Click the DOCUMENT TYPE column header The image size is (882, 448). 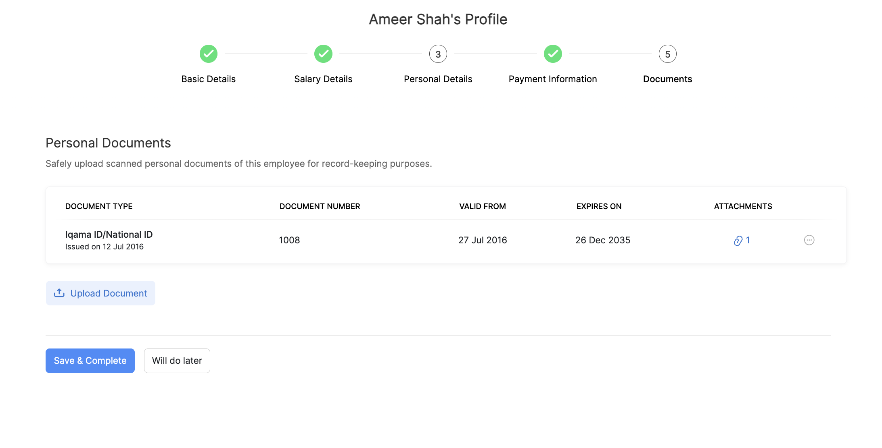(x=98, y=206)
